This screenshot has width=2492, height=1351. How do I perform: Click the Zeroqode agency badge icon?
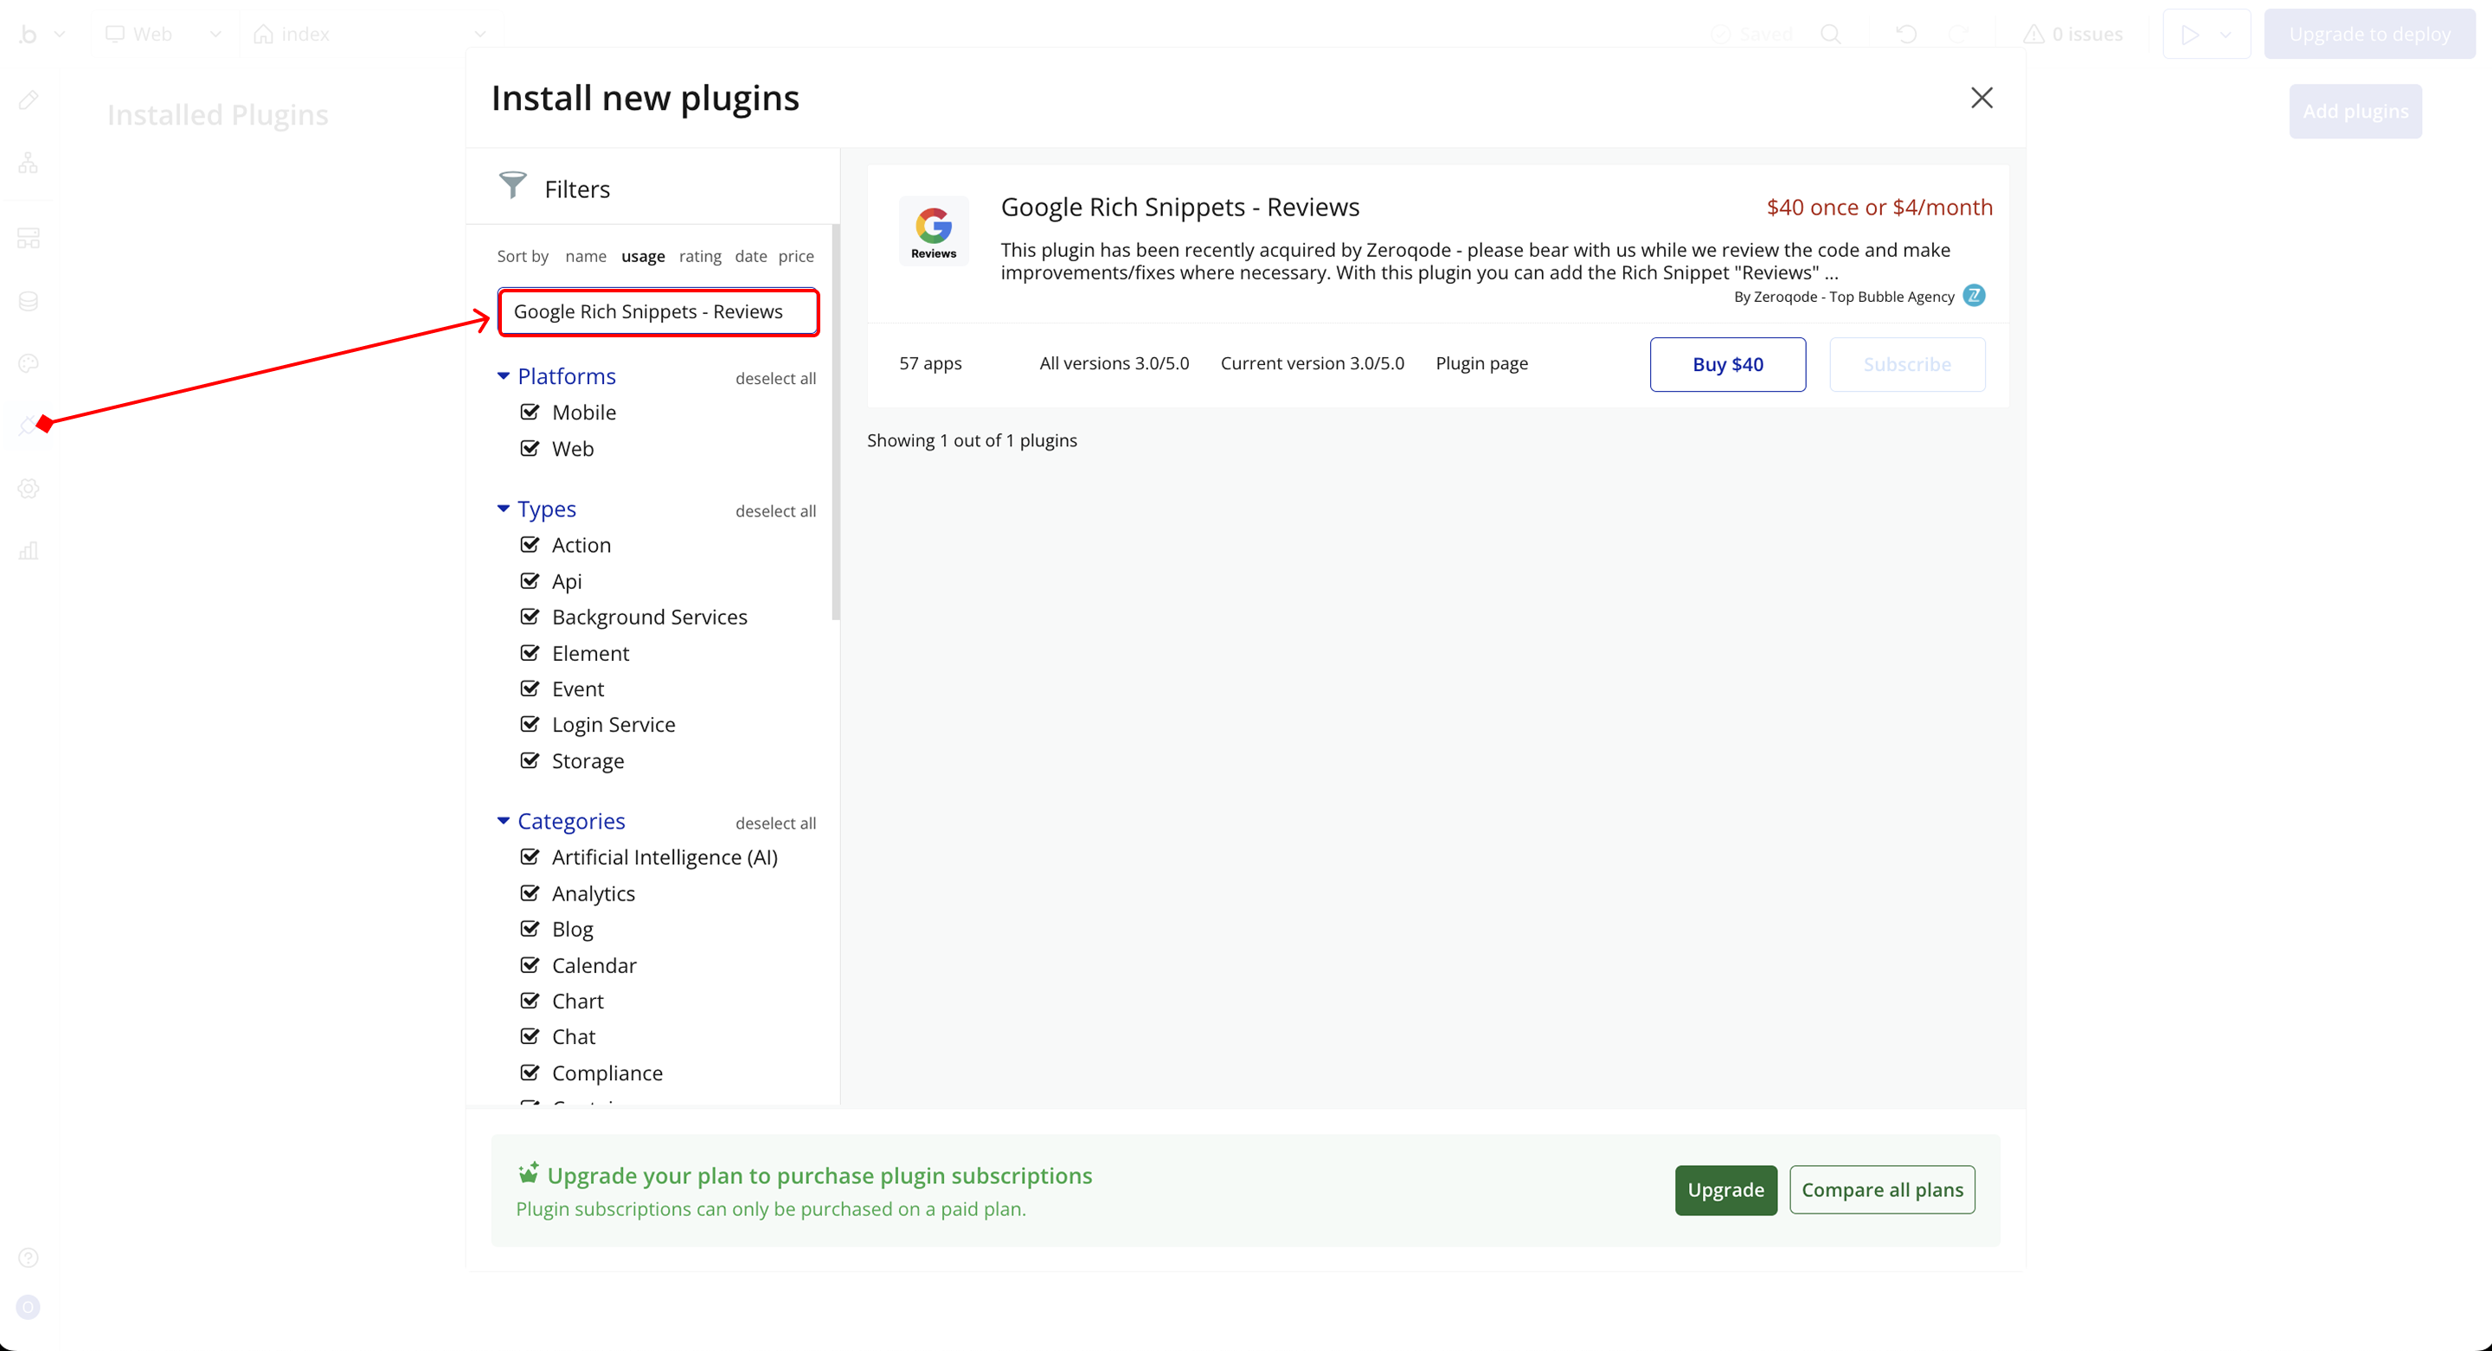[x=1974, y=296]
